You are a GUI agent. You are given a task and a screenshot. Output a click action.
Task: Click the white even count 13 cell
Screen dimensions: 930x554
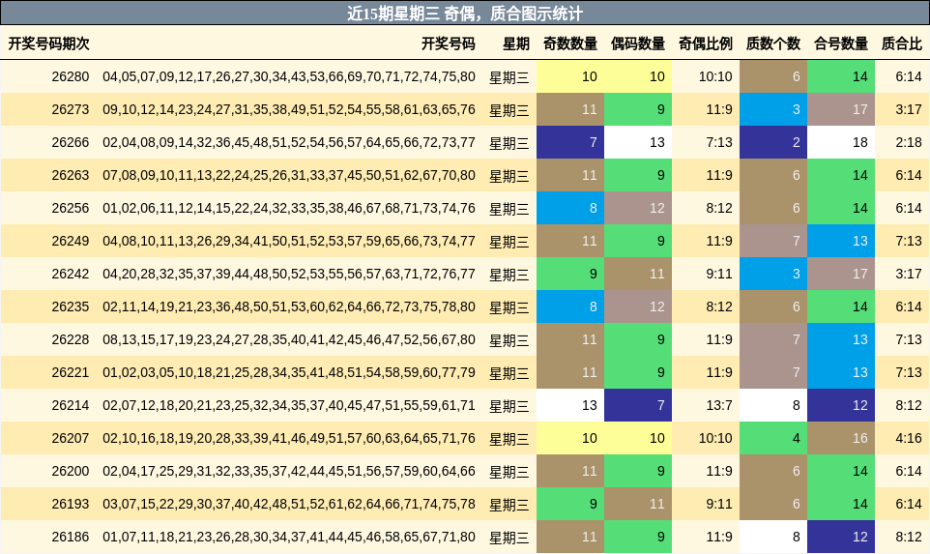coord(638,142)
